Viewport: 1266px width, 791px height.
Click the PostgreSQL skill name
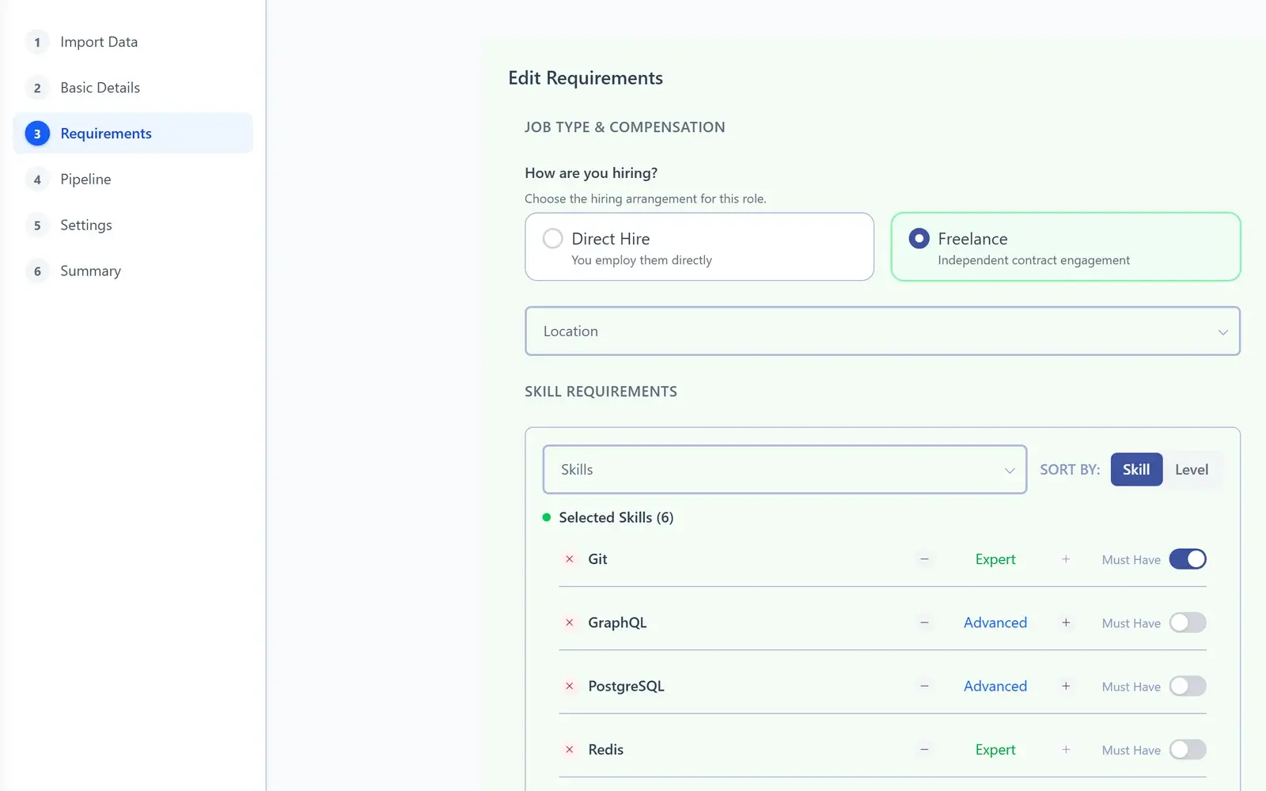point(626,686)
